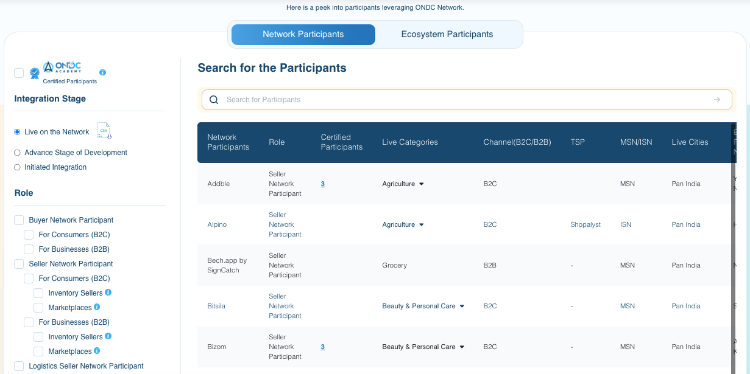
Task: Click Grocery category in Bech.app row
Action: (395, 265)
